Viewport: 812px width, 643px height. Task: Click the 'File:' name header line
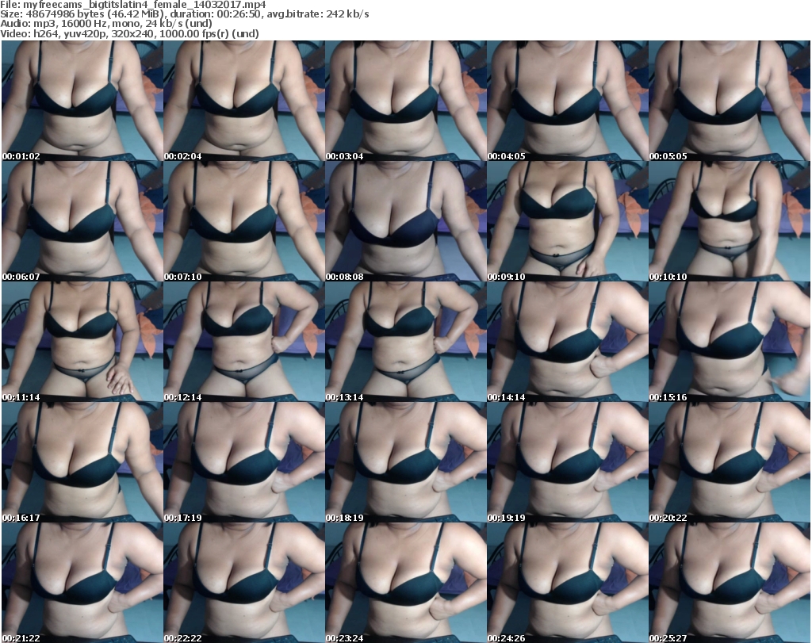point(133,5)
